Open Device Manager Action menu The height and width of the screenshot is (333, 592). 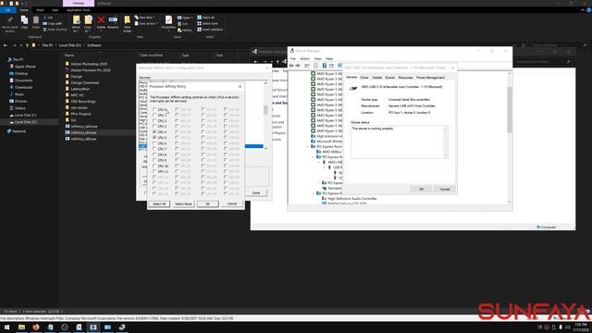click(304, 59)
